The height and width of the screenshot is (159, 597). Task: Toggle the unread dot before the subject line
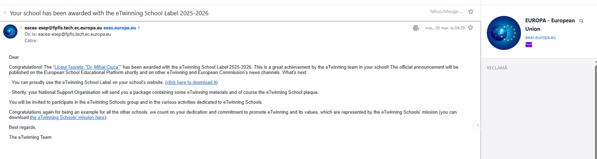click(x=5, y=13)
